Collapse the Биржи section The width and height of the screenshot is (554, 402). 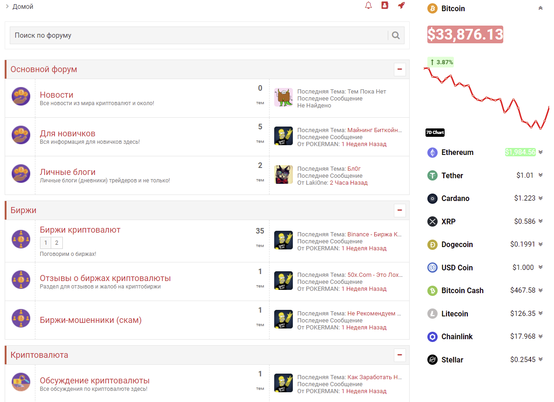399,210
